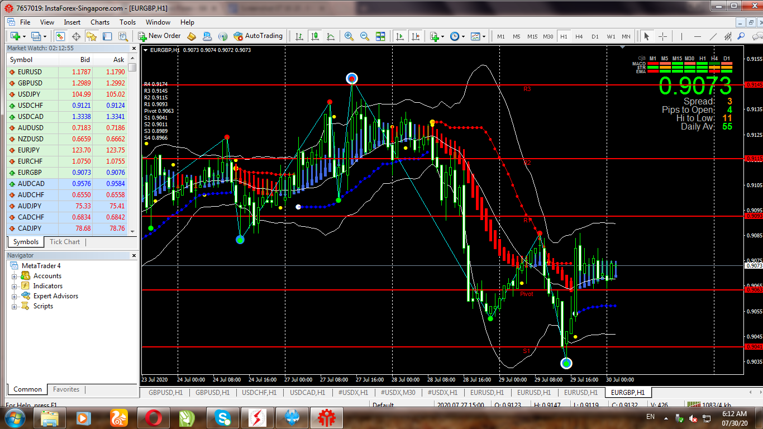Switch to the #USDX,M30 chart tab
The width and height of the screenshot is (763, 429).
coord(398,393)
